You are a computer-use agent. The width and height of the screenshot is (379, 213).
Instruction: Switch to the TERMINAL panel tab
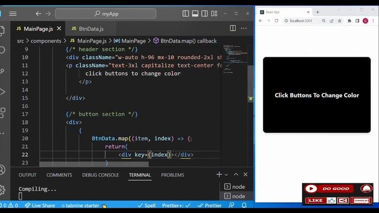[x=140, y=175]
